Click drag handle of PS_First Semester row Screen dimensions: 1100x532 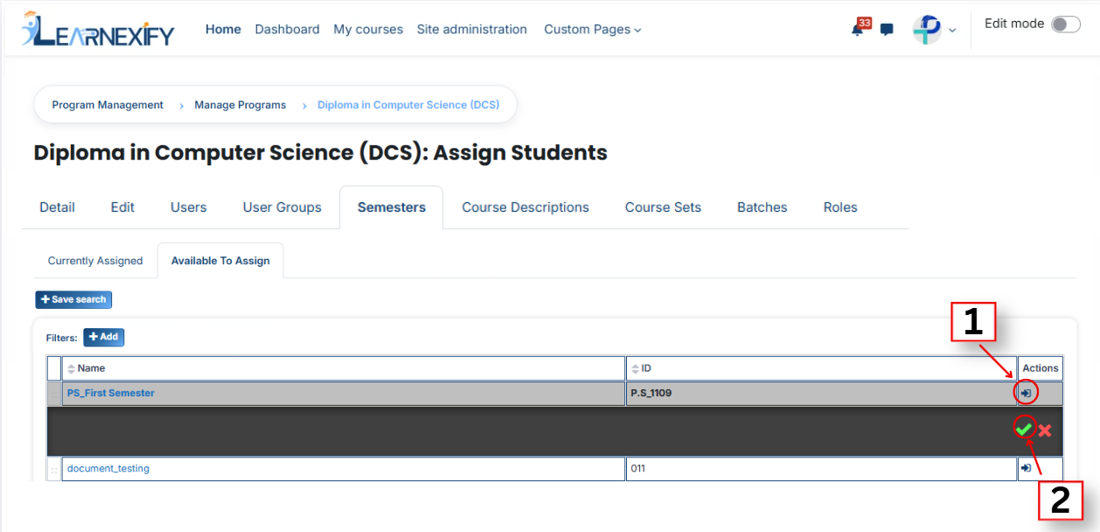(54, 394)
